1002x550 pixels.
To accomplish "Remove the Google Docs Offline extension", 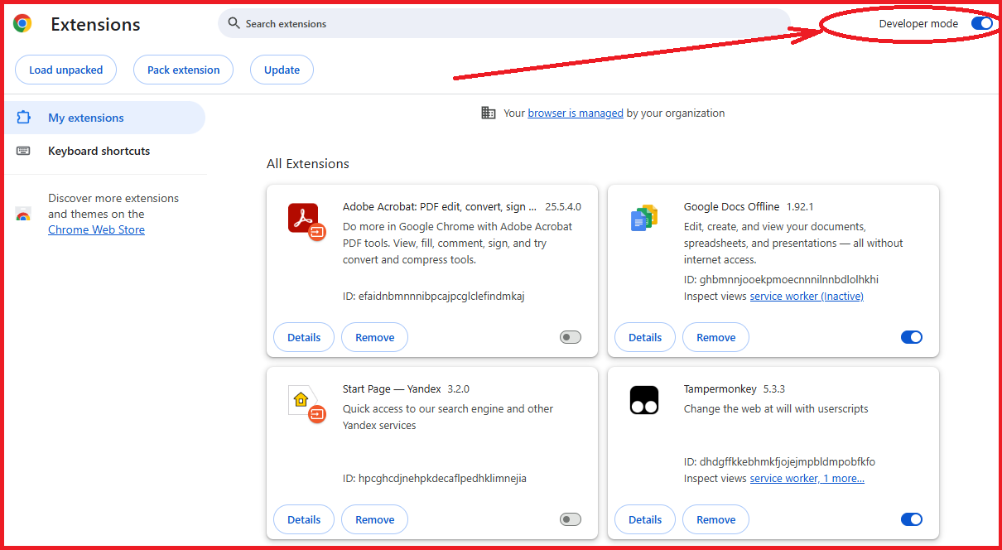I will (x=716, y=337).
